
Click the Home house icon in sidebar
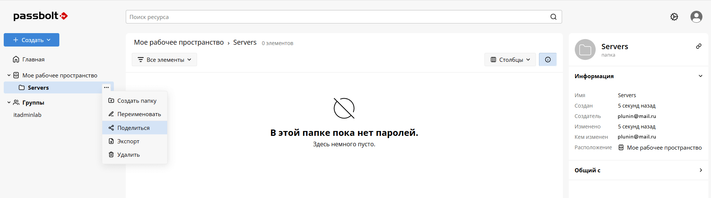click(x=16, y=59)
